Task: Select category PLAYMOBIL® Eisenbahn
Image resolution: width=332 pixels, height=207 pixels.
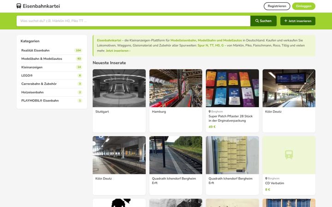Action: point(52,101)
